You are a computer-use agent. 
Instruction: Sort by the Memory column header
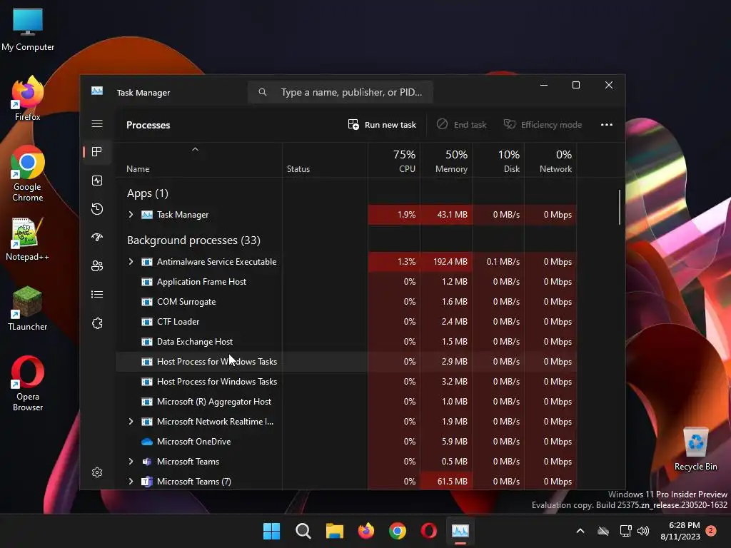click(446, 161)
